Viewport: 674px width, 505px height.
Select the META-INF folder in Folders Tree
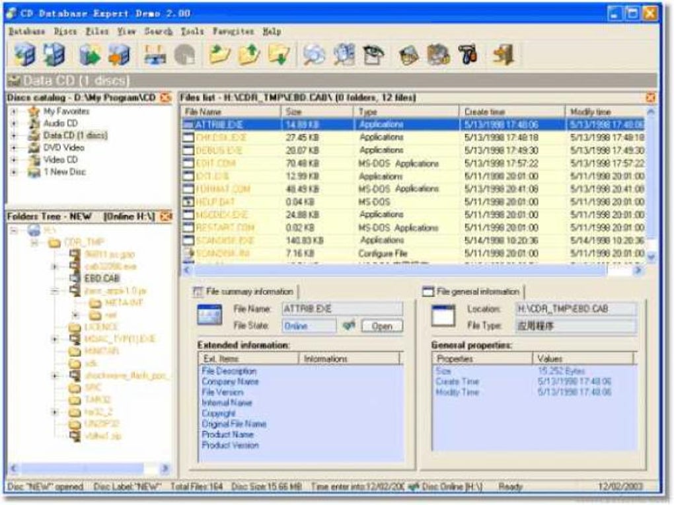[124, 302]
